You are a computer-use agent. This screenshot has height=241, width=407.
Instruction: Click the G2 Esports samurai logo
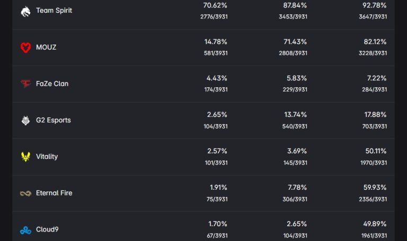25,121
